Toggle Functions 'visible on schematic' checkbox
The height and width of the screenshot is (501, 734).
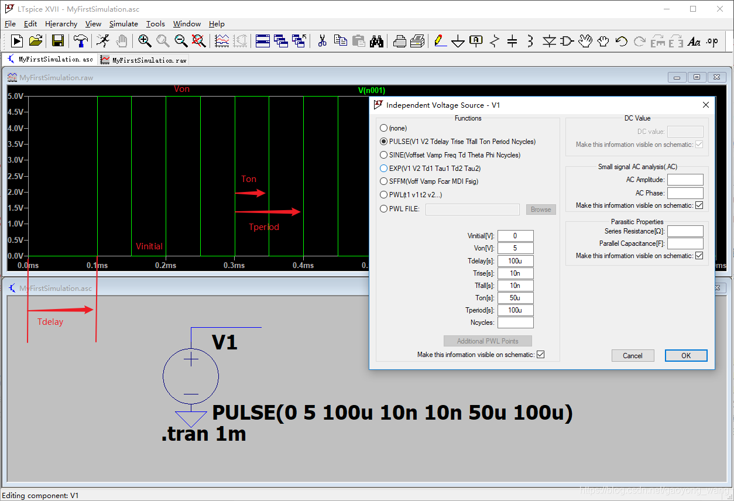[540, 355]
